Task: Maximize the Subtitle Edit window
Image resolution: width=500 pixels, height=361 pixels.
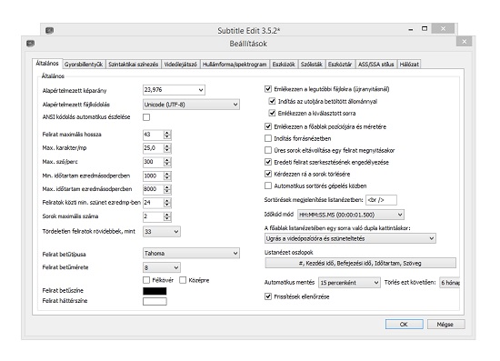Action: (x=425, y=29)
